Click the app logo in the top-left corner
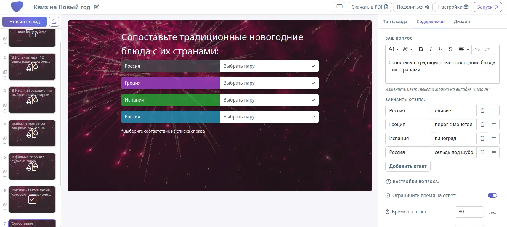 (17, 7)
